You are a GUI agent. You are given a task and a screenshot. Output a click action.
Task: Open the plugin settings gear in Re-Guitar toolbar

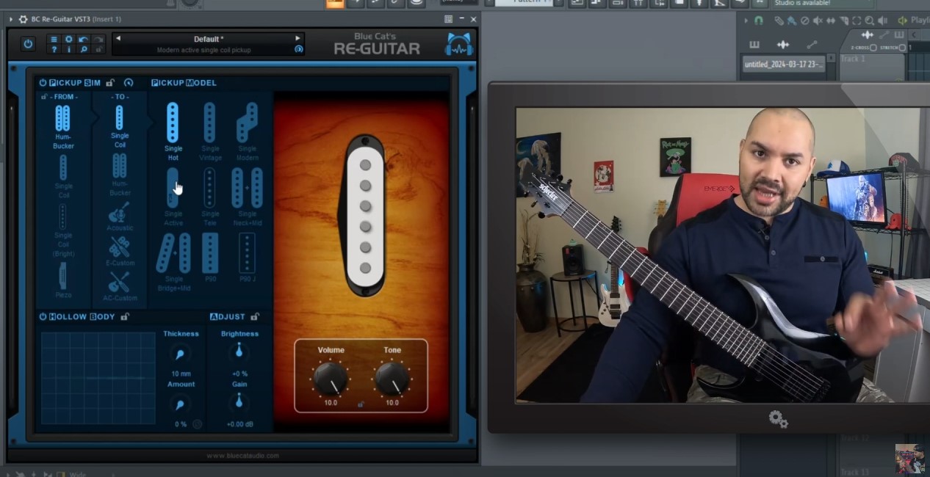68,39
